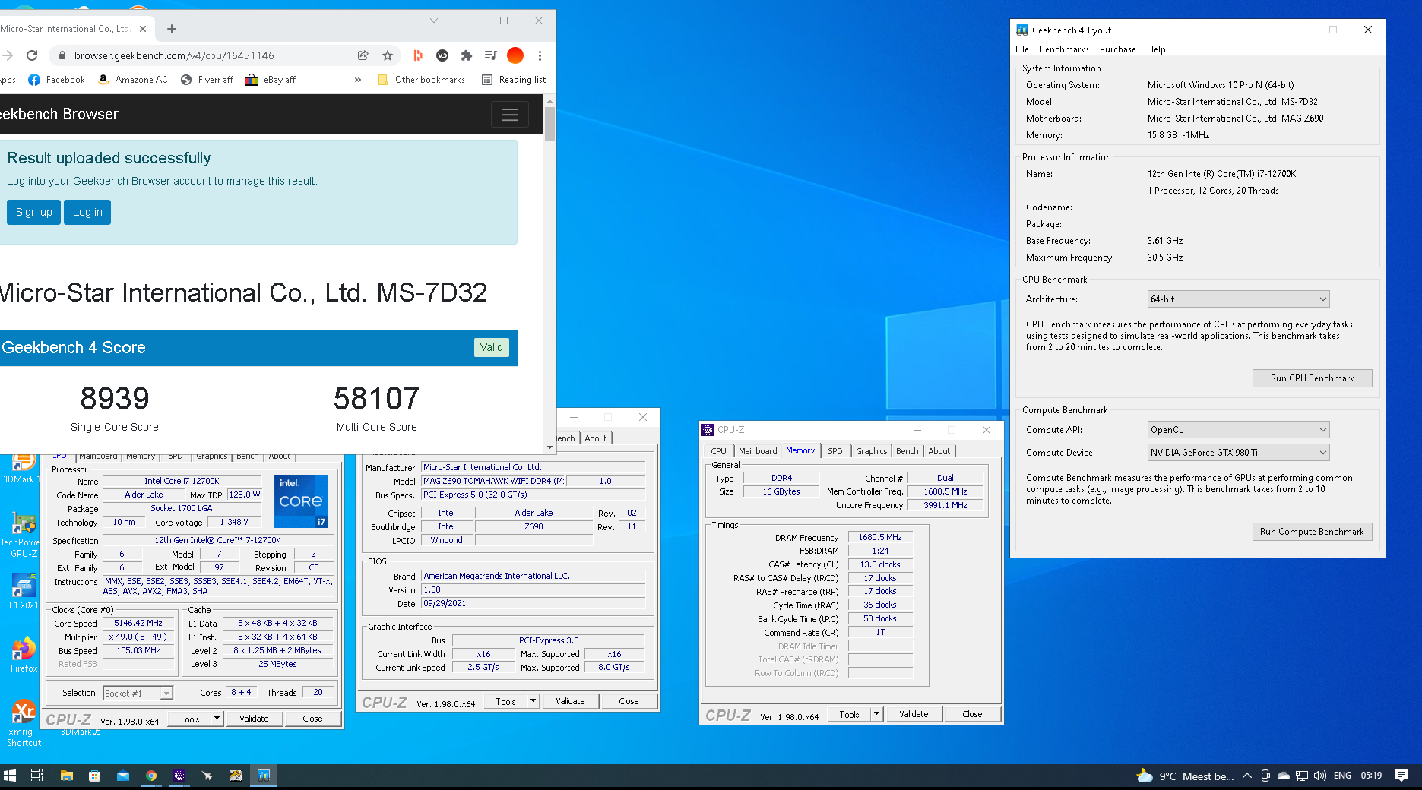The image size is (1422, 790).
Task: Open About tab in CPU-Z Mainboard window
Action: (595, 438)
